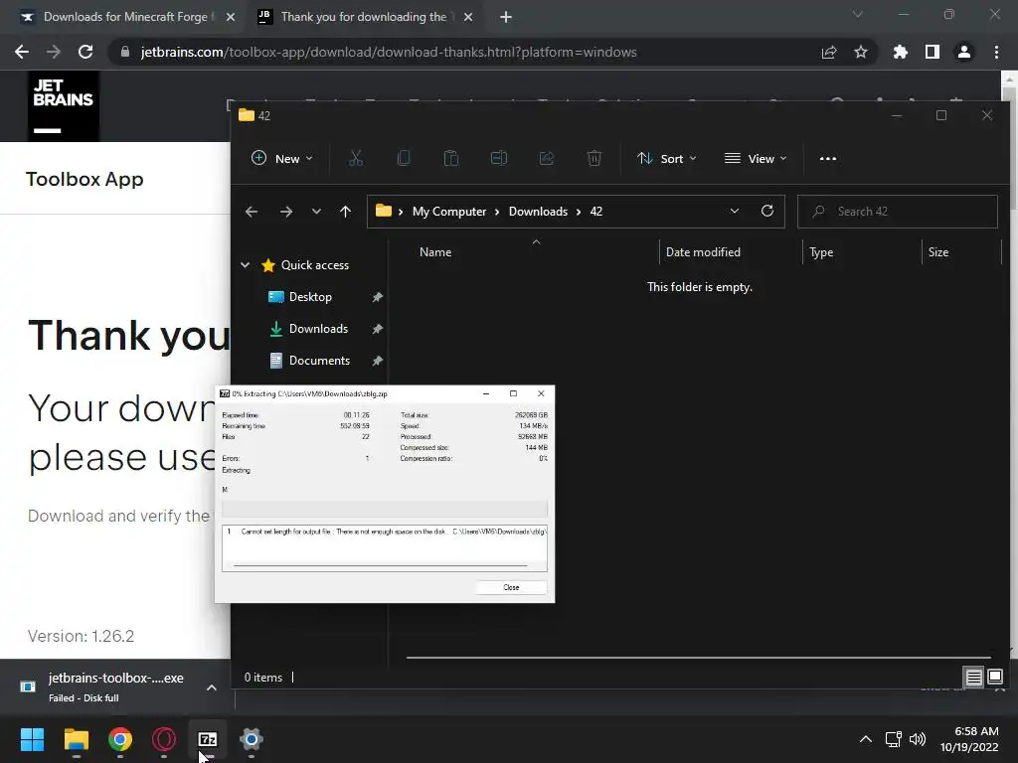Click the Copy icon in File Explorer toolbar

coord(404,158)
